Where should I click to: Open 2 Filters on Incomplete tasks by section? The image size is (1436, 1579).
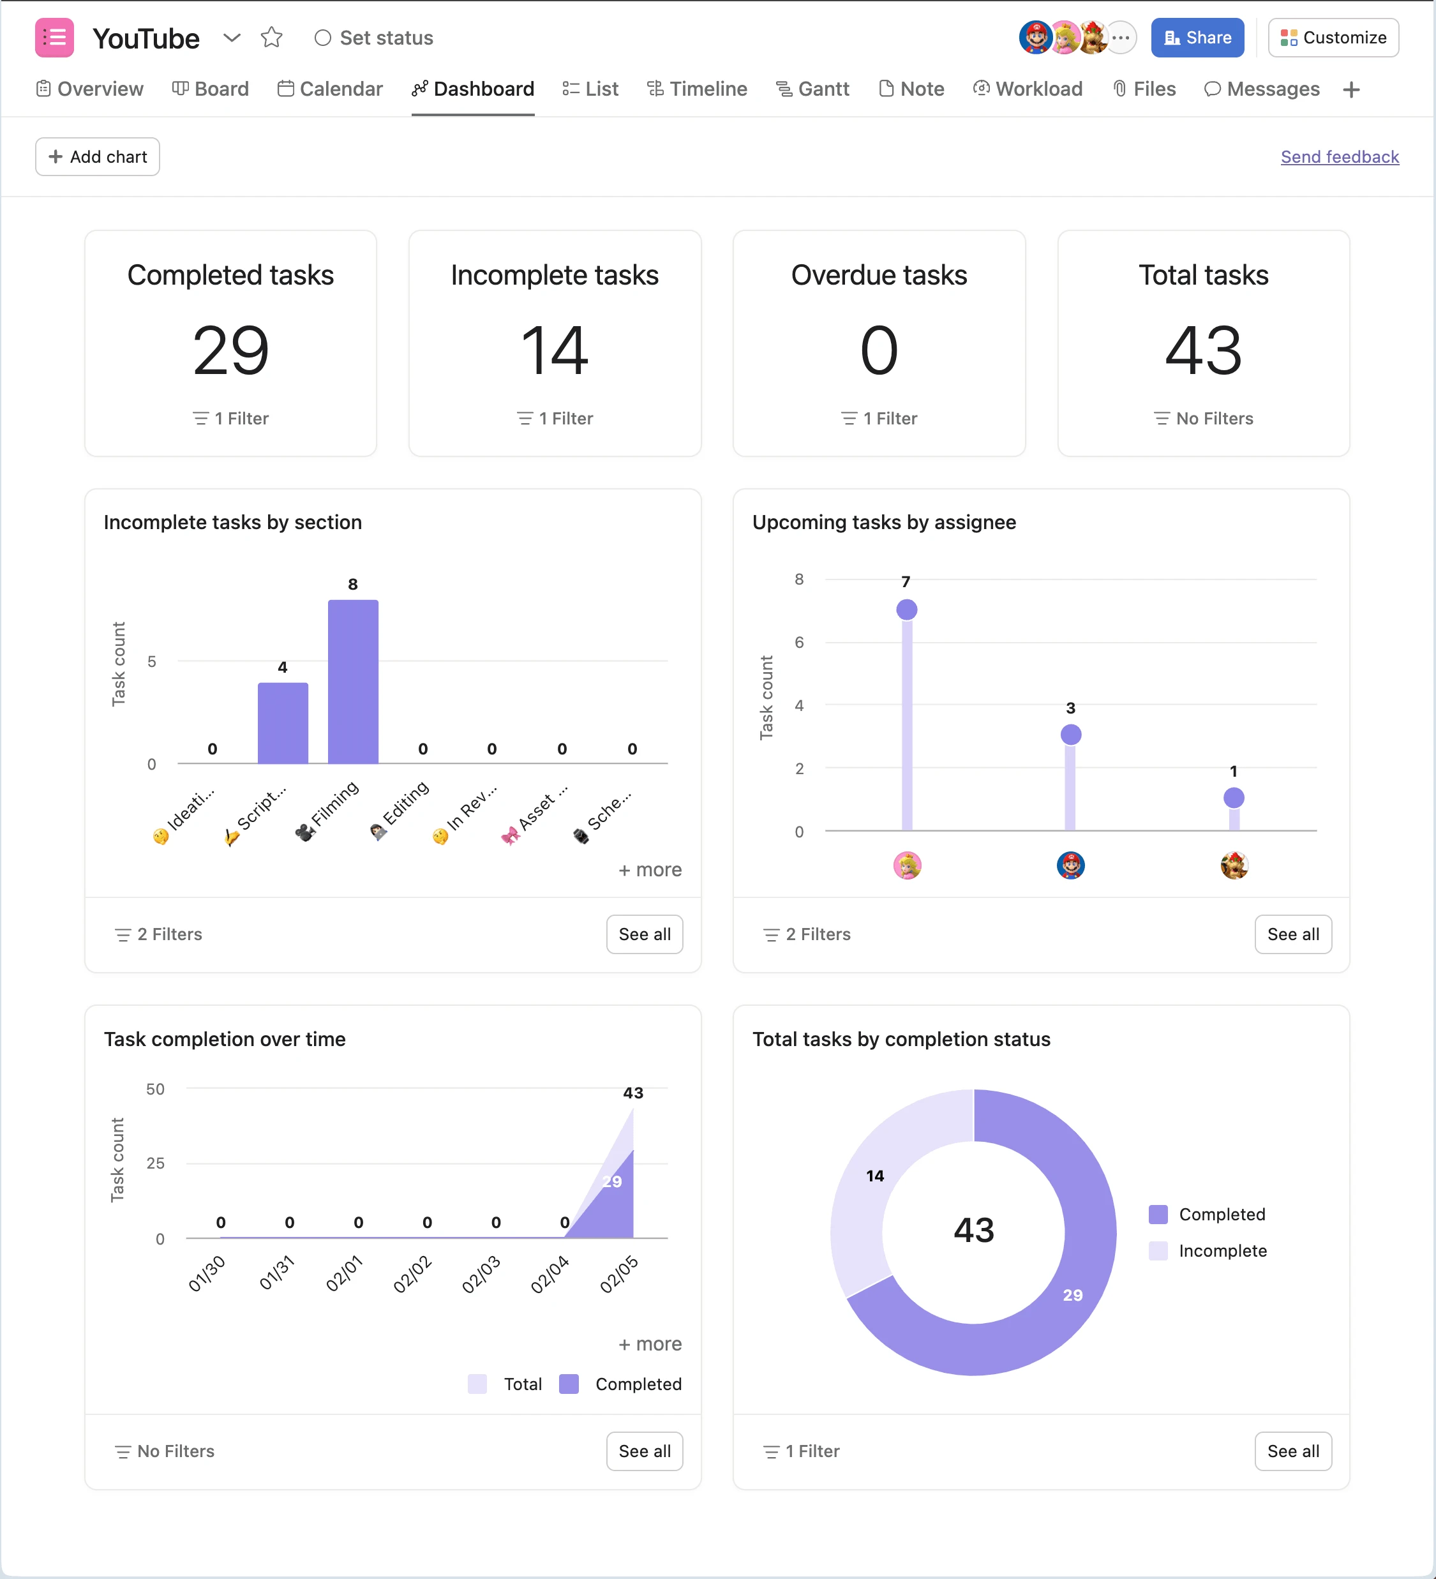coord(158,934)
